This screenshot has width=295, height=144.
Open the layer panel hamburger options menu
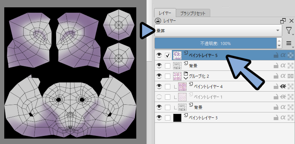coord(289,44)
